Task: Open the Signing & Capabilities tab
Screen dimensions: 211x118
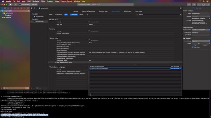Action: (88, 11)
